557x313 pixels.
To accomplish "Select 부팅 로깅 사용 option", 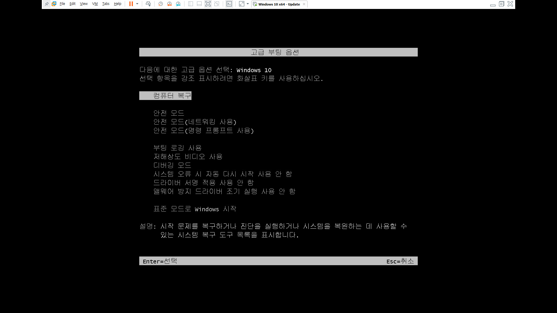I will pyautogui.click(x=178, y=148).
